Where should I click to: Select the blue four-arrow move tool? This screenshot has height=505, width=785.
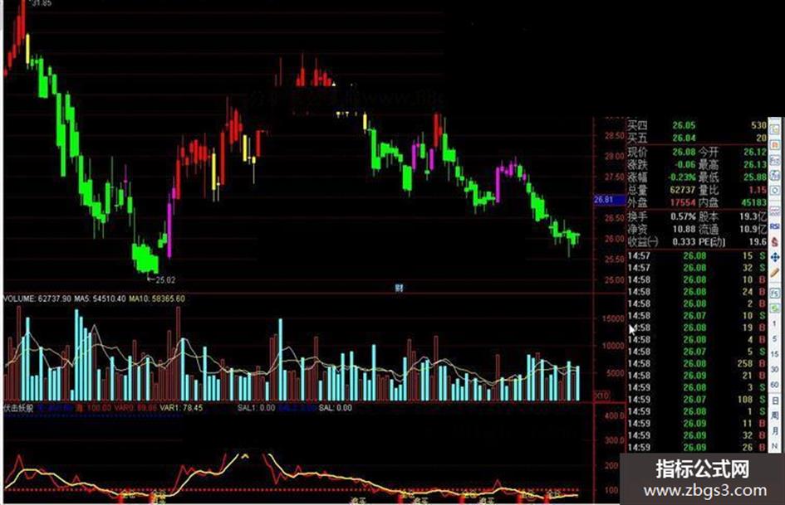click(775, 257)
